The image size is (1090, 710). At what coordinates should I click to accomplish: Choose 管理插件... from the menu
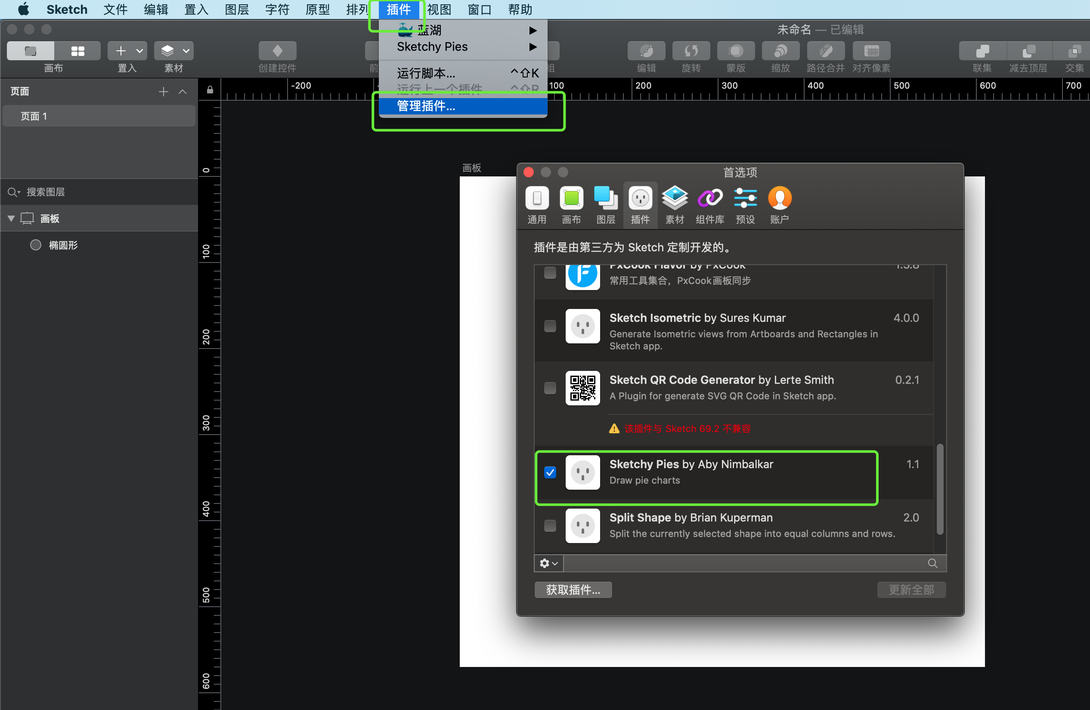coord(463,106)
